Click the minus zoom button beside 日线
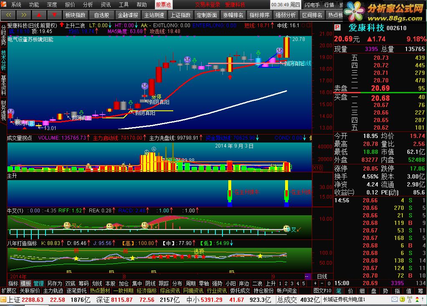 point(322,283)
